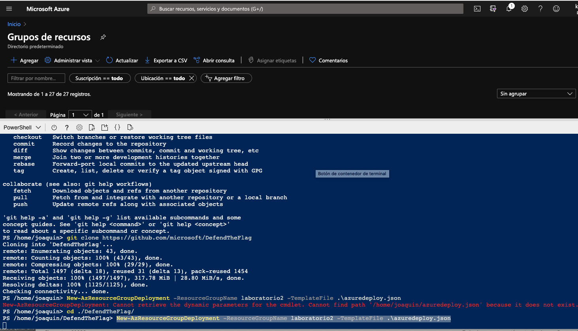The image size is (578, 331).
Task: Open the Azure portal hamburger menu
Action: tap(9, 9)
